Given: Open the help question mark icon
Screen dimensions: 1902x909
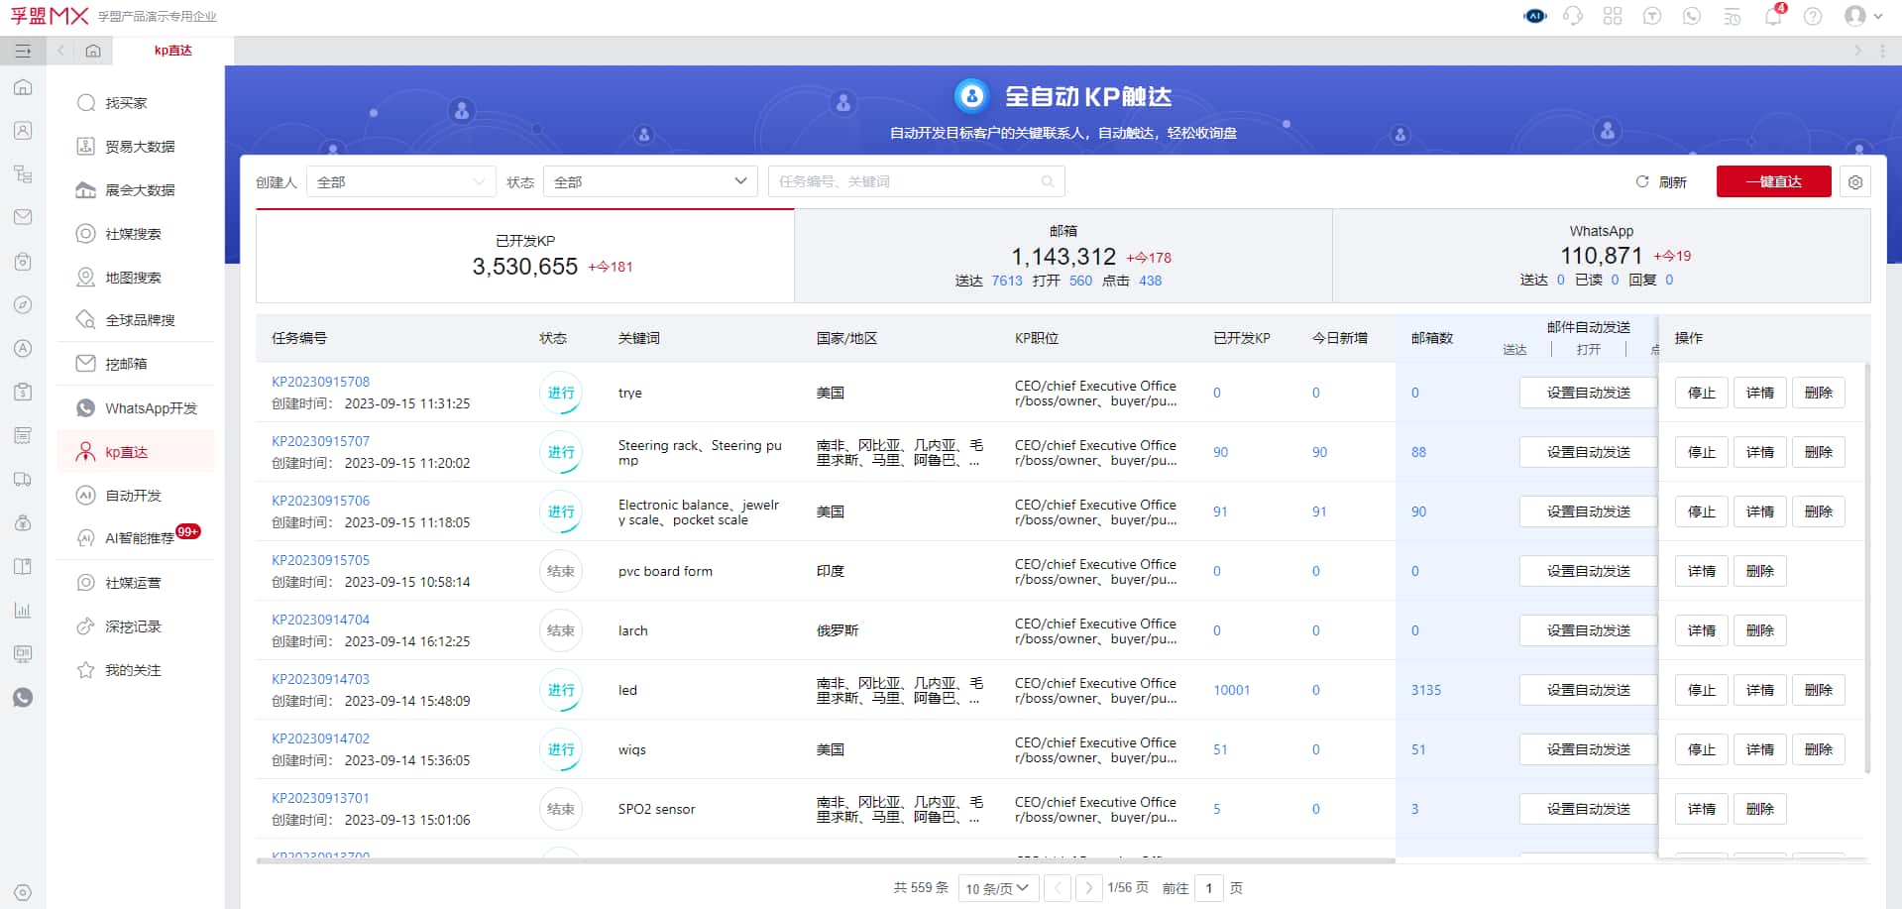Looking at the screenshot, I should (x=1813, y=17).
